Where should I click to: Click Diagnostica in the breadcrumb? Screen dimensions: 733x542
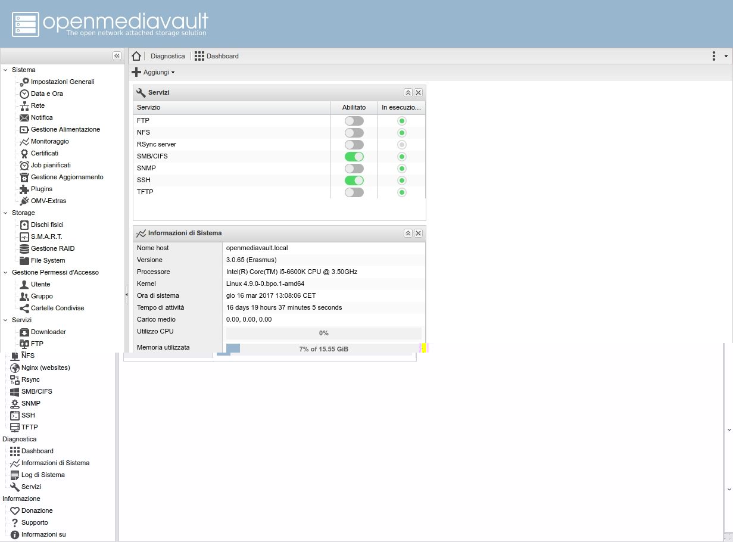click(x=167, y=56)
